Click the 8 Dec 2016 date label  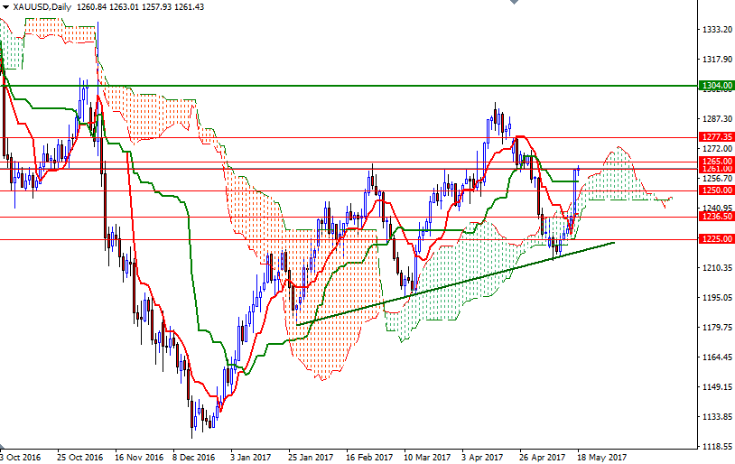(x=194, y=457)
